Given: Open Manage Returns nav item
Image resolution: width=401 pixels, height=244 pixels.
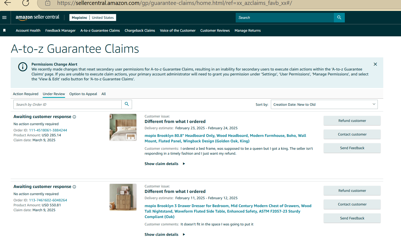Looking at the screenshot, I should pos(248,31).
